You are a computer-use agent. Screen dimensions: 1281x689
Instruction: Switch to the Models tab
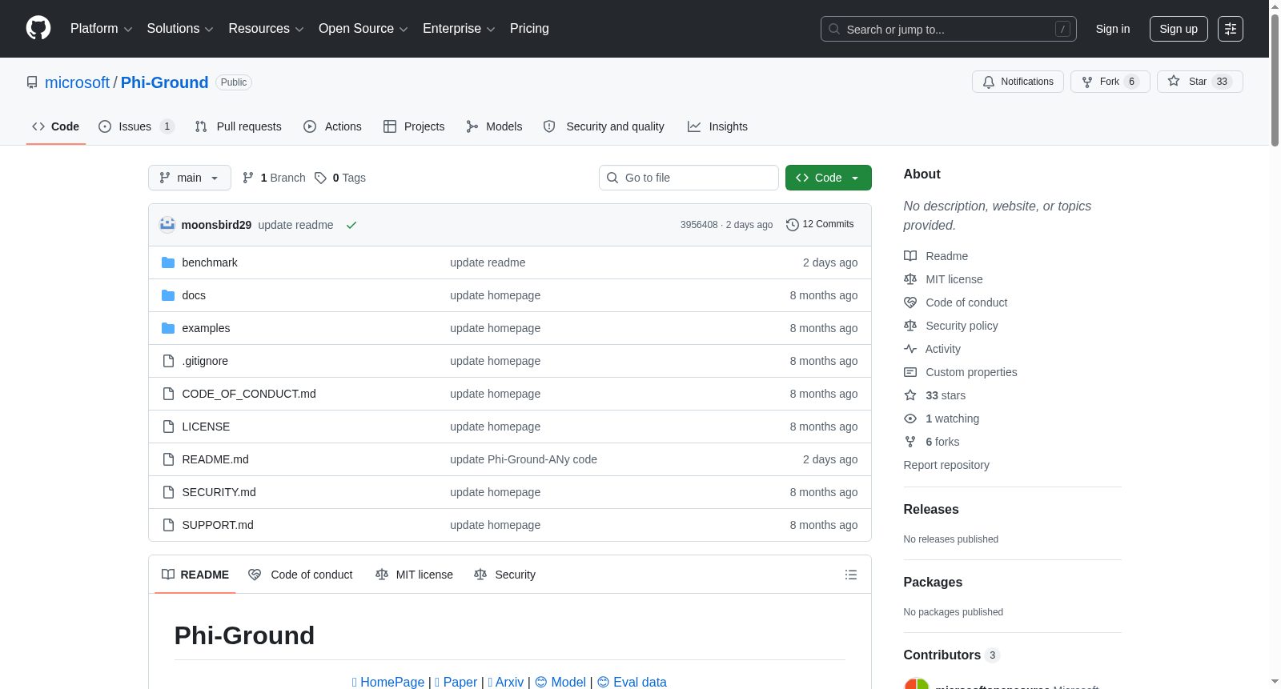pyautogui.click(x=494, y=126)
